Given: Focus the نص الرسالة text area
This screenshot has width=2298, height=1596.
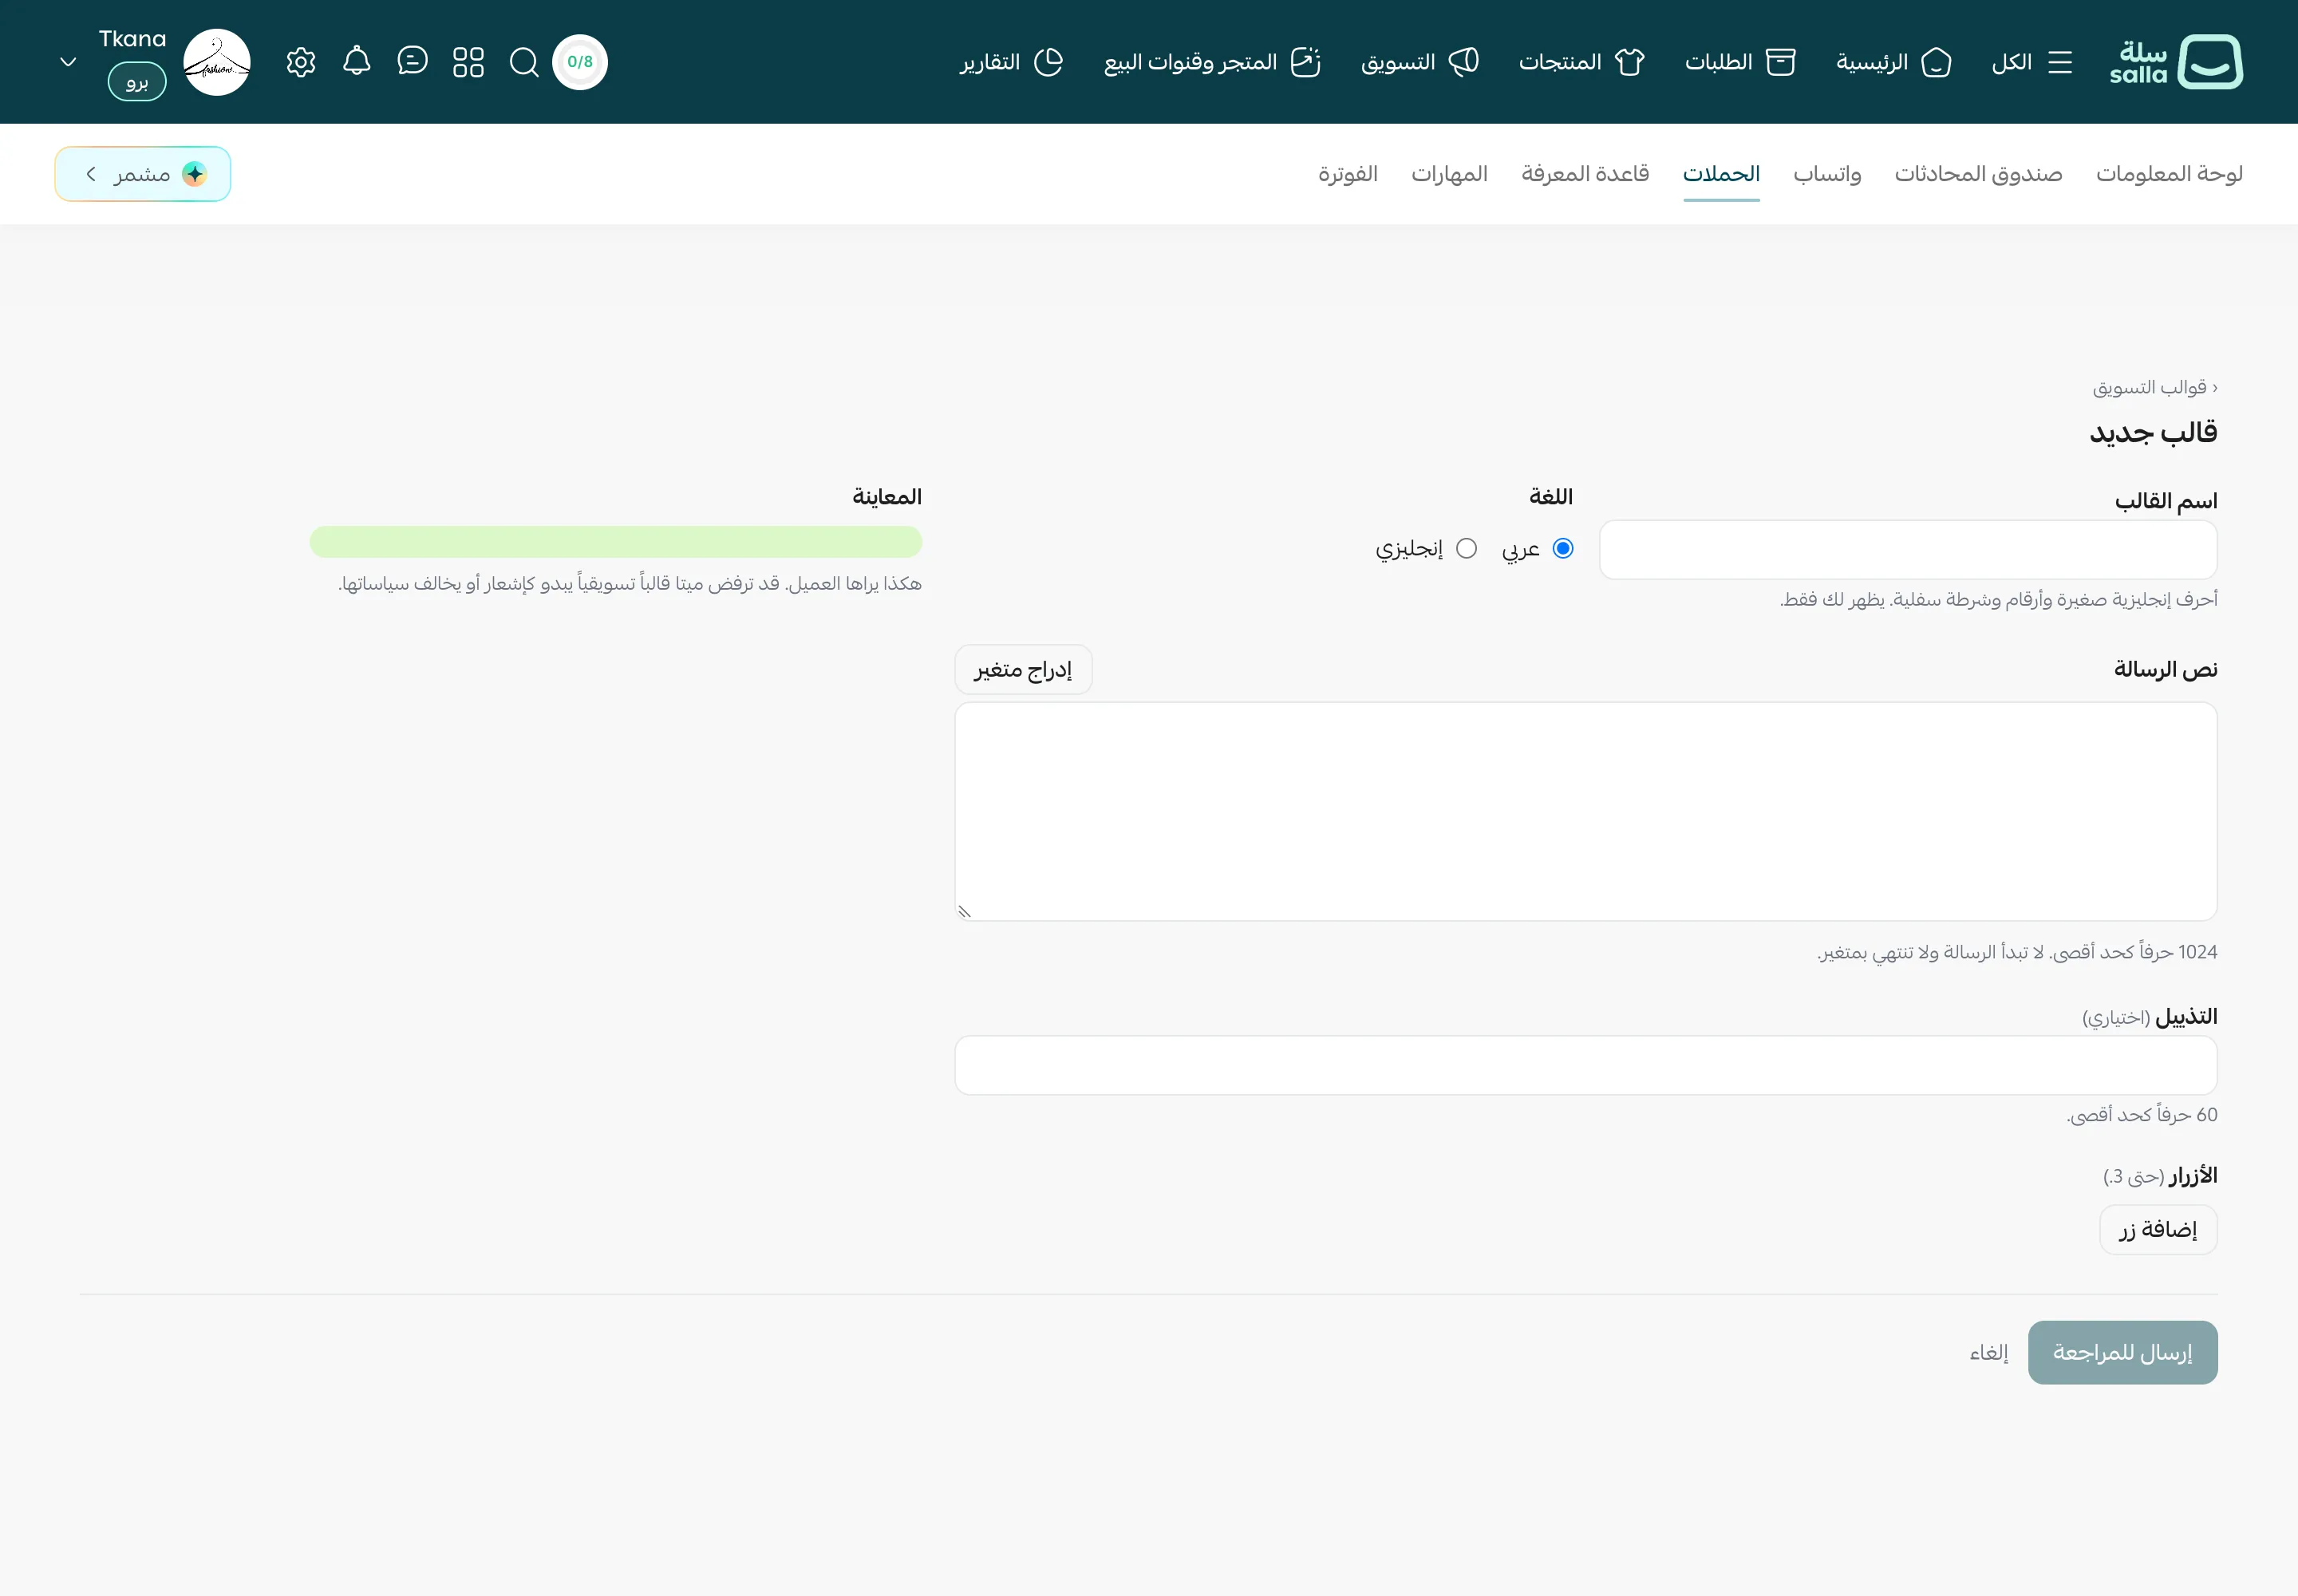Looking at the screenshot, I should tap(1586, 811).
